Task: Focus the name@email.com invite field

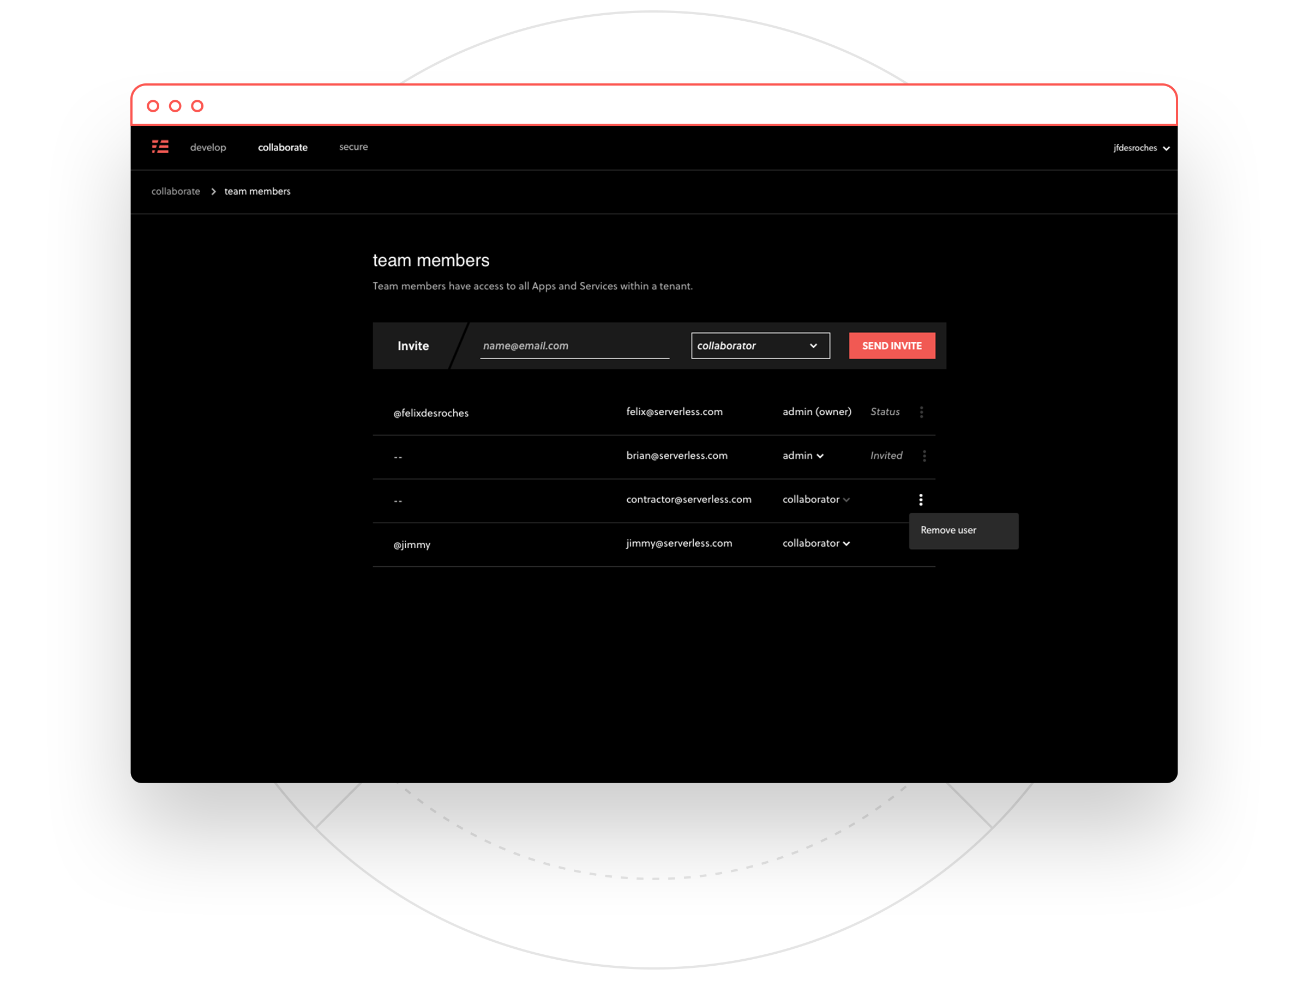Action: (574, 346)
